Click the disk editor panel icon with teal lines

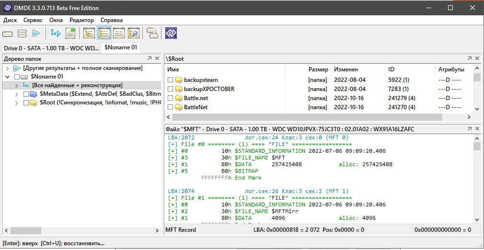(x=119, y=34)
